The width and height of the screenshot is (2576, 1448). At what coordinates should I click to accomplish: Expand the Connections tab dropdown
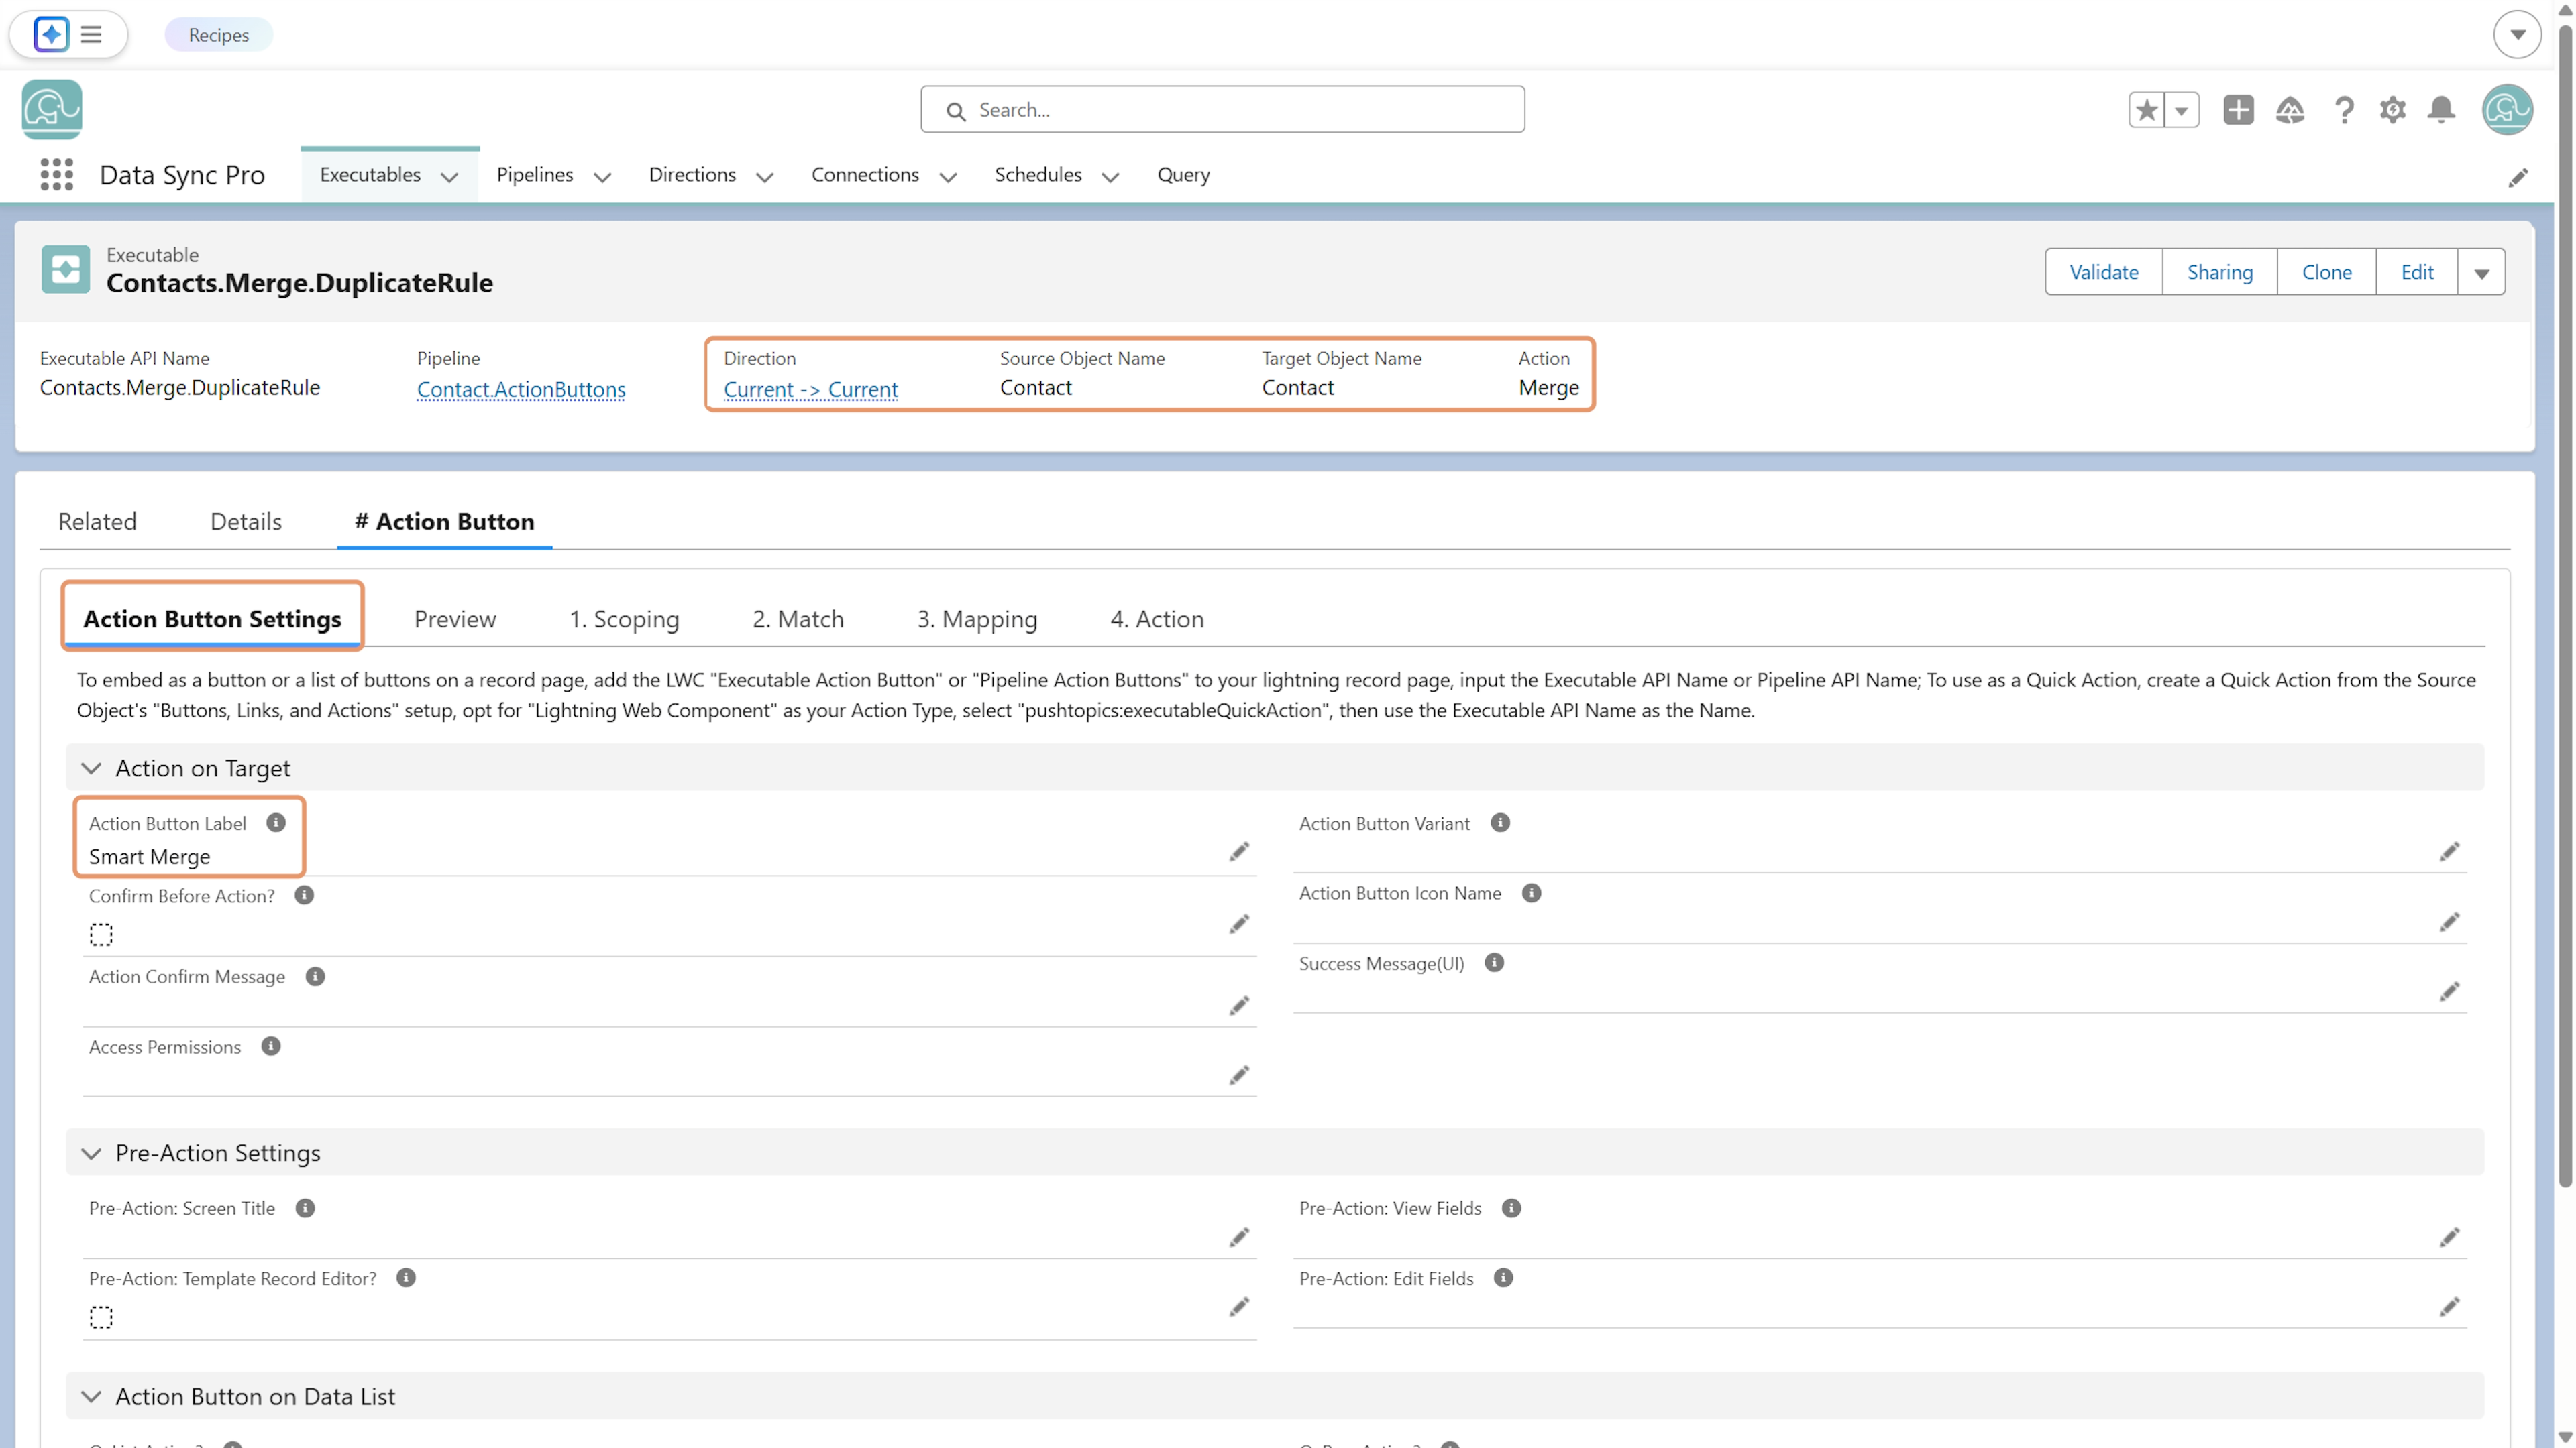coord(948,177)
